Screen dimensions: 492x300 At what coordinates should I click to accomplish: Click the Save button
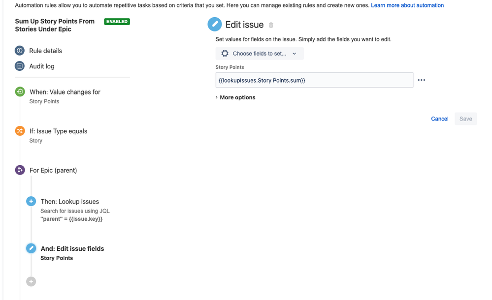[x=465, y=119]
